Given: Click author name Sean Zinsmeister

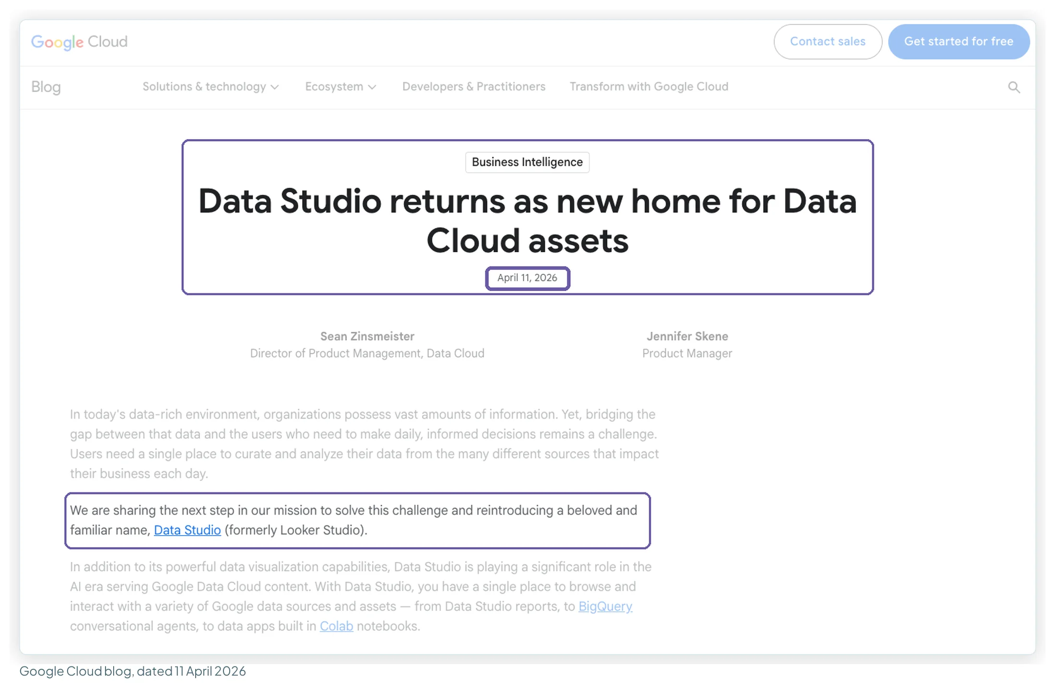Looking at the screenshot, I should (x=367, y=336).
